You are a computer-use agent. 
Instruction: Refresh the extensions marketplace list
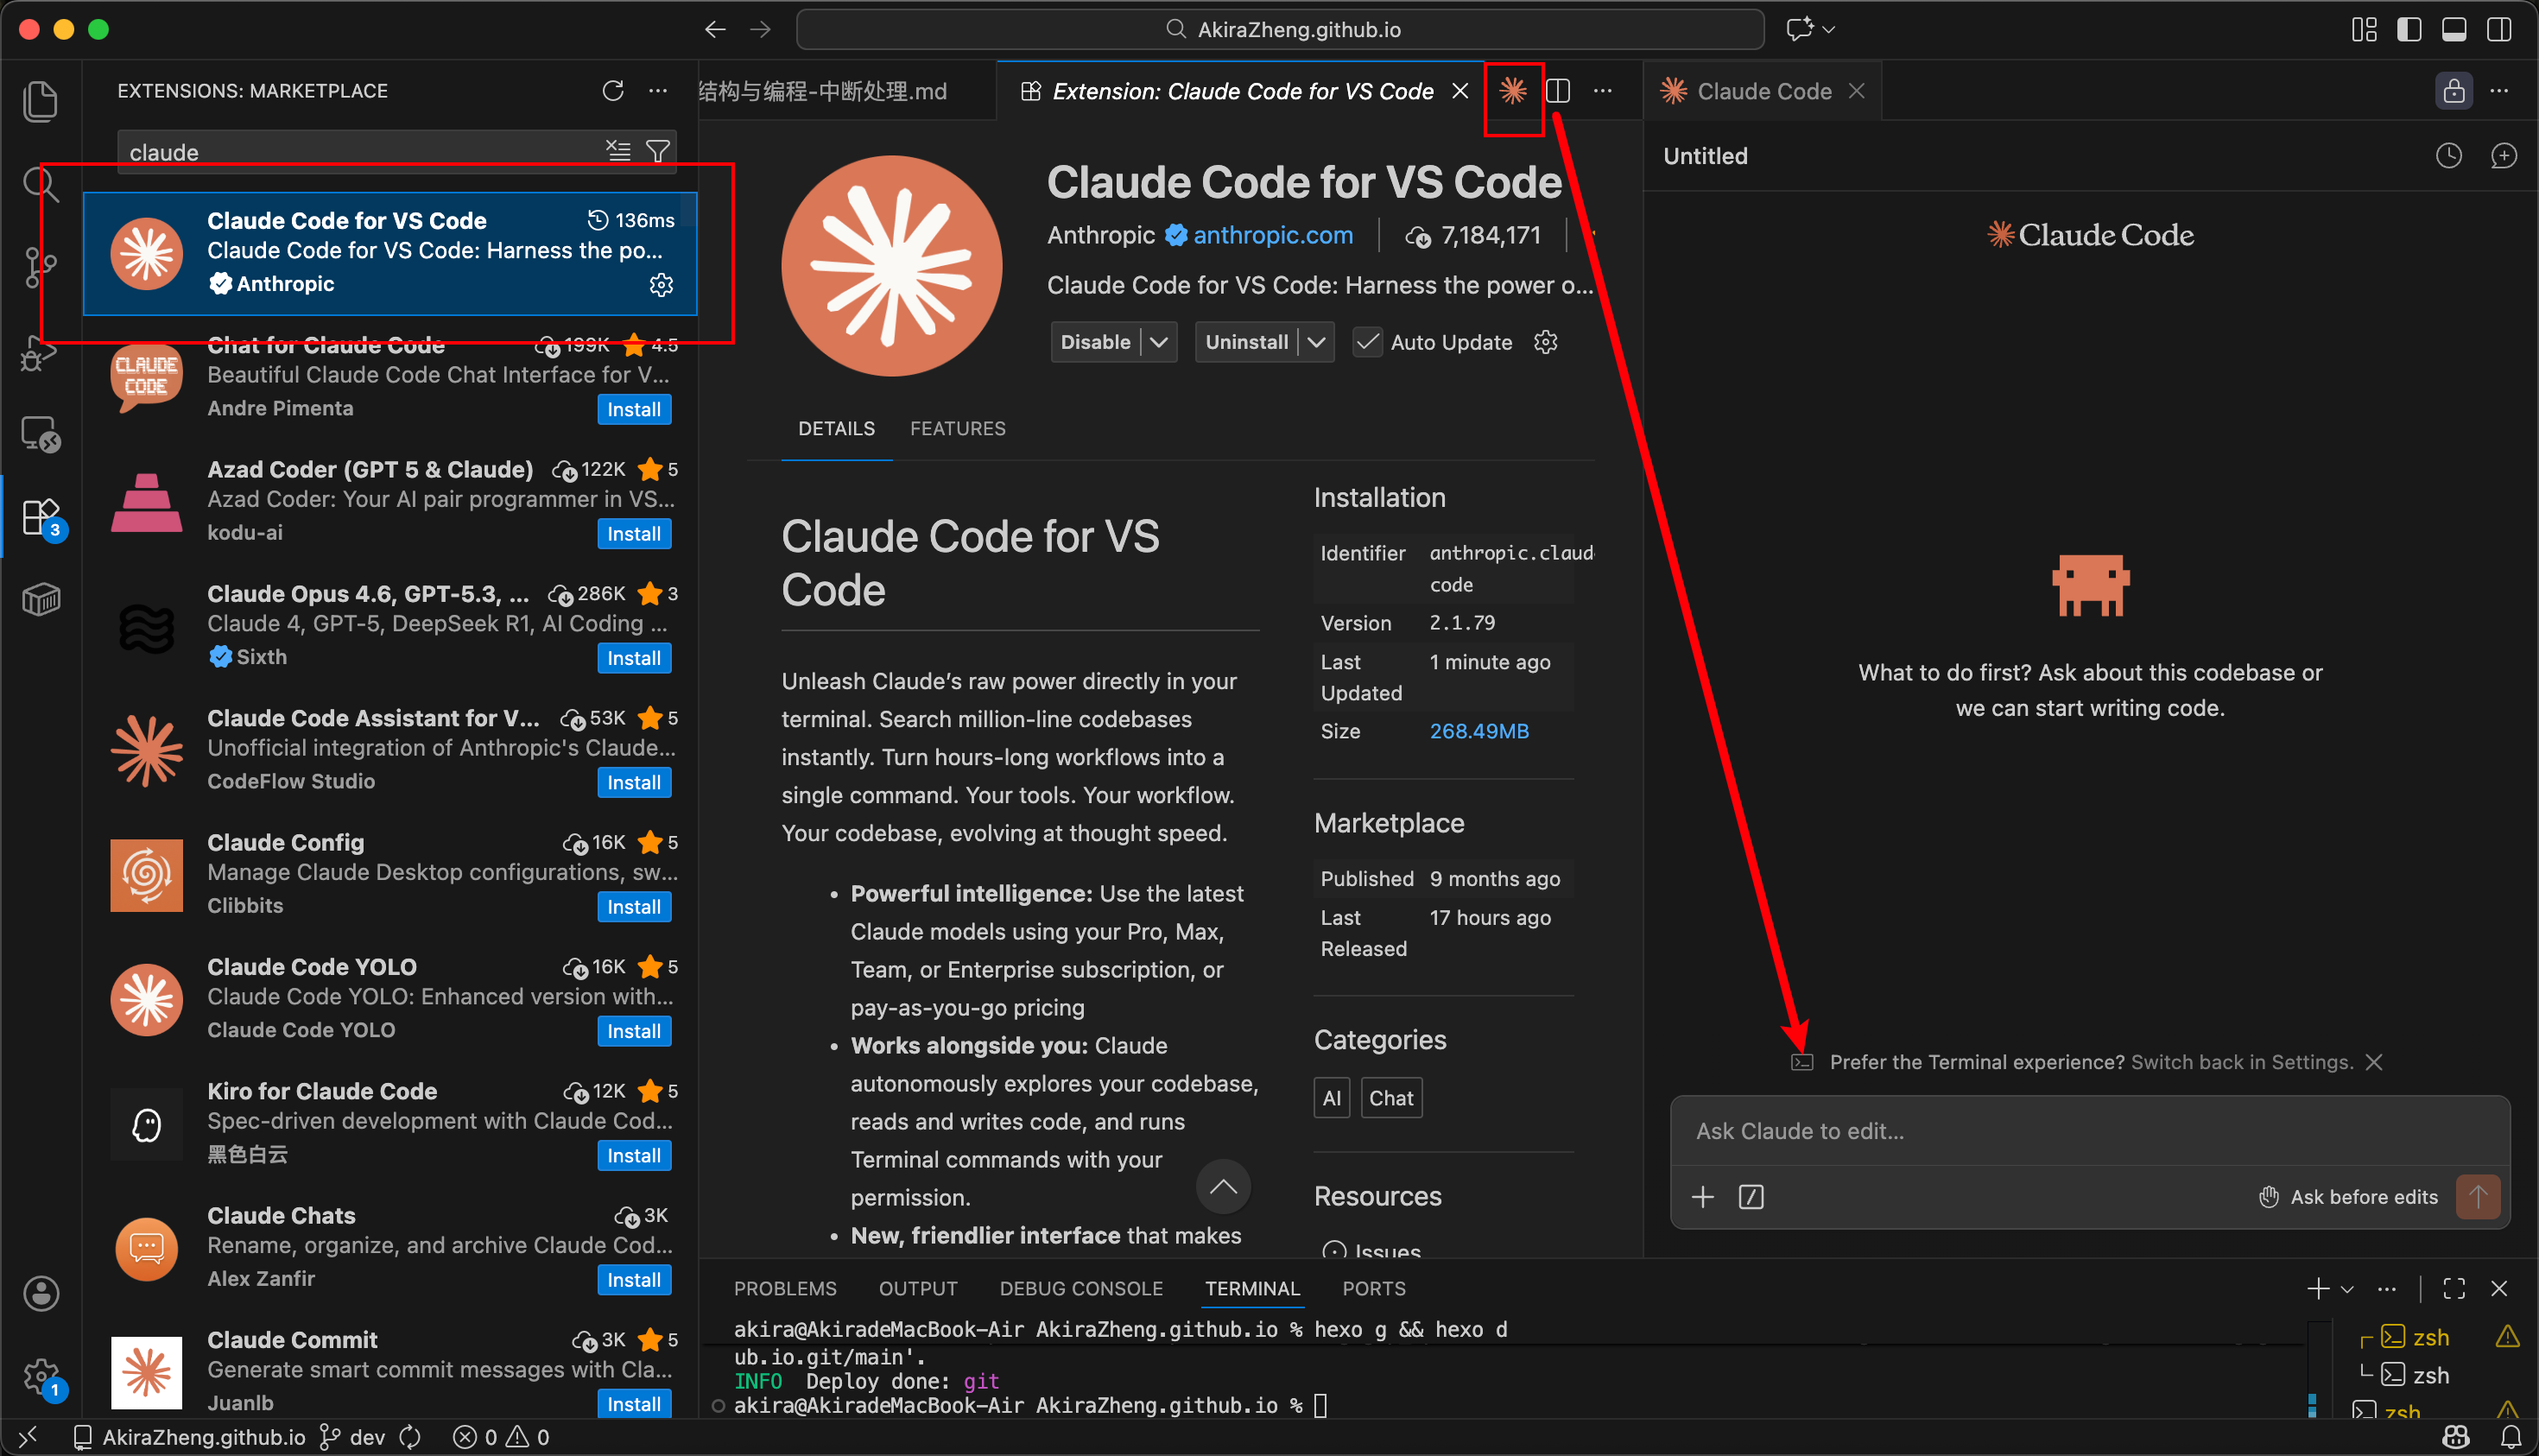pos(612,91)
